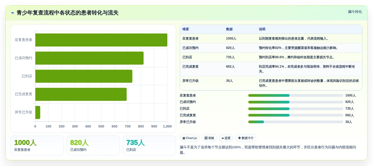Click the 38人 value in the table
373x166 pixels.
[229, 81]
